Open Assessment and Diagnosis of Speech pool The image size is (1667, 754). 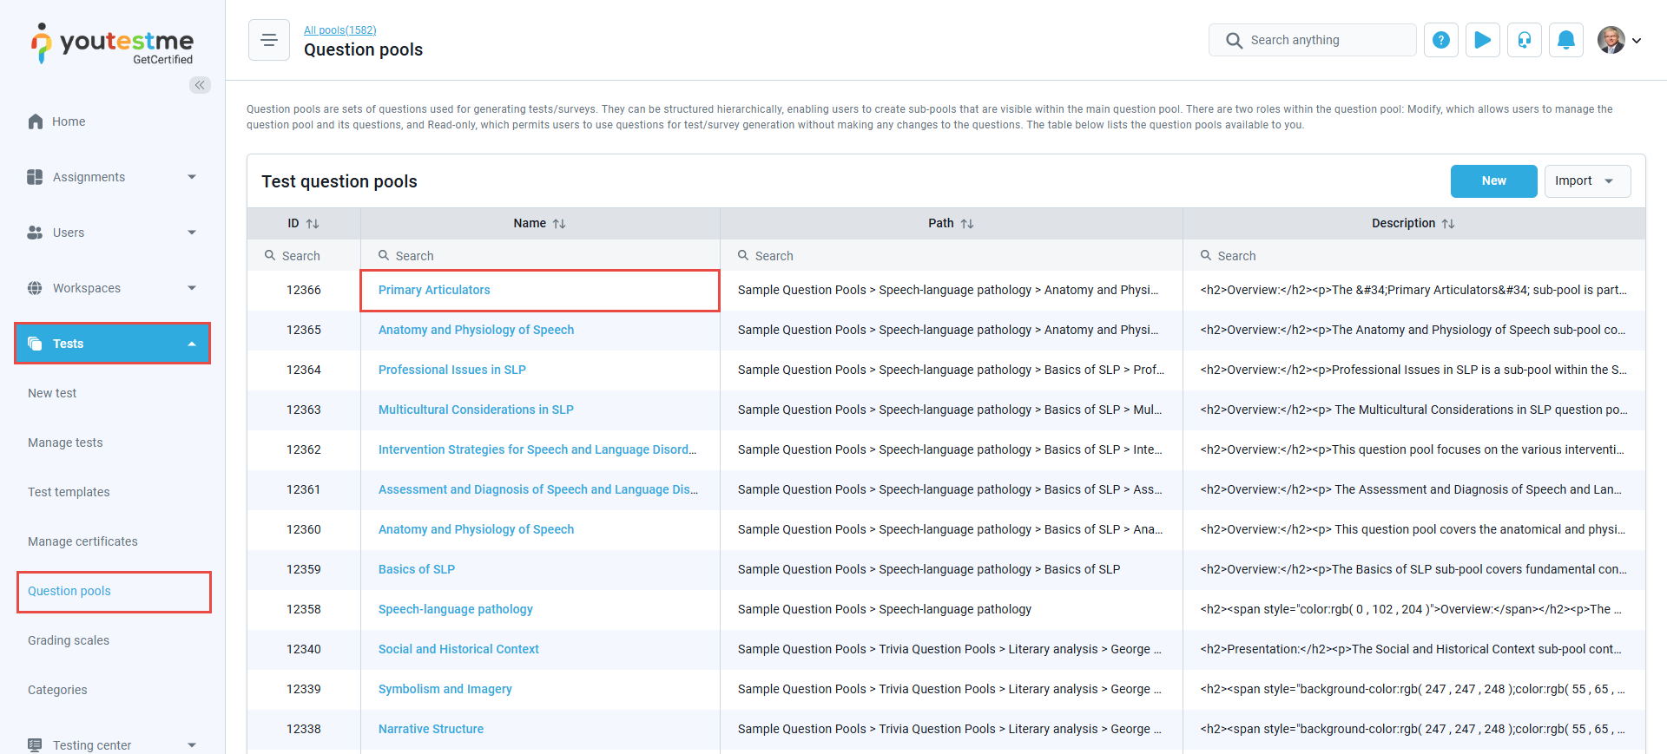point(538,489)
